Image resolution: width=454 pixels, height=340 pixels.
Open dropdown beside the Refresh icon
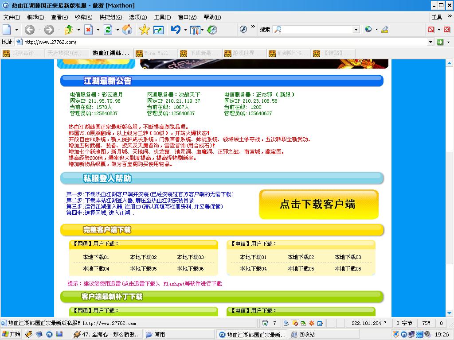pos(117,30)
